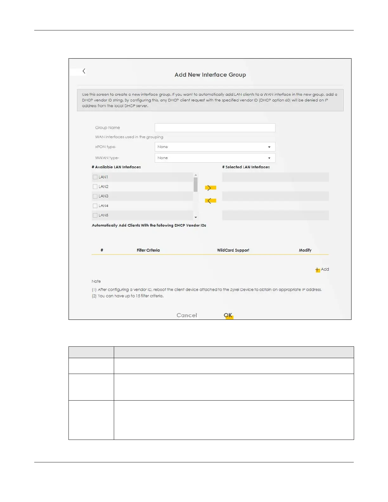Click the Cancel button
388x502 pixels.
[x=187, y=315]
